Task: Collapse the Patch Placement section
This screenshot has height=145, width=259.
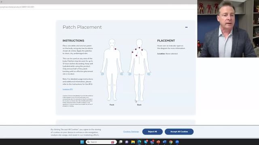Action: coord(186,27)
